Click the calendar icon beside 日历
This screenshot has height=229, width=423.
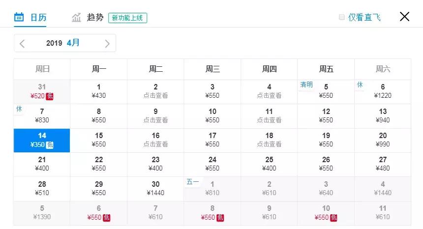click(19, 17)
